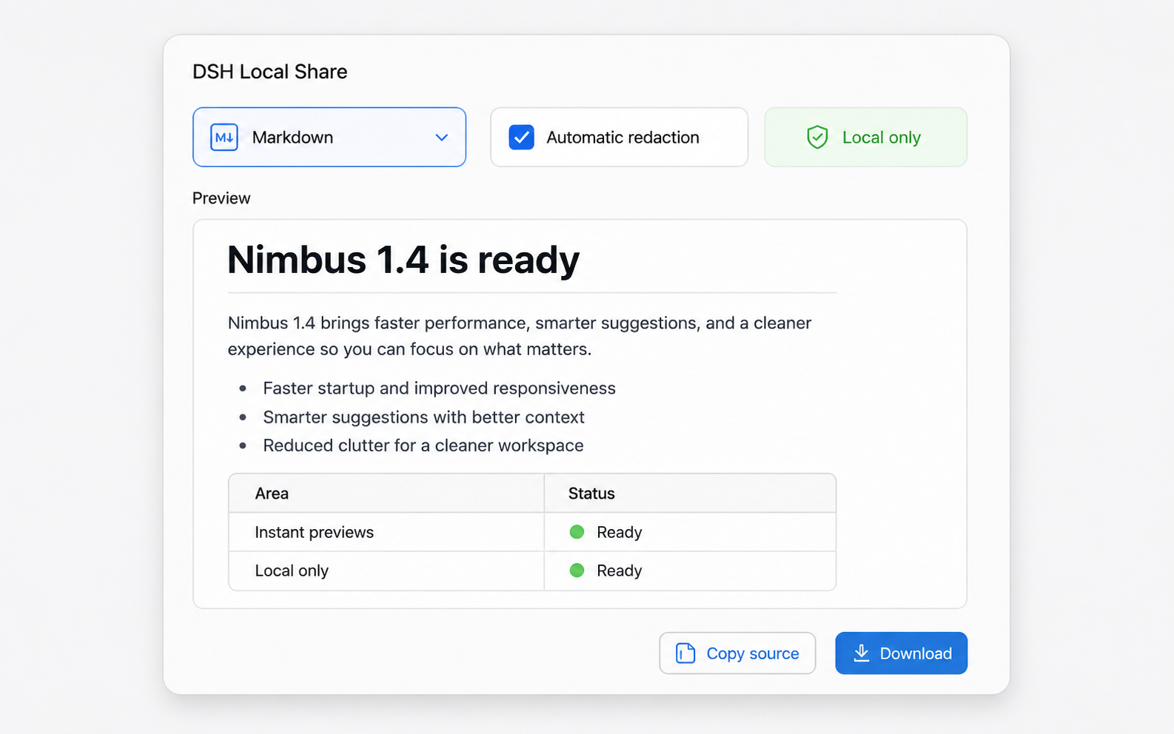Screen dimensions: 1174x734
Task: Click the Local only badge text
Action: [x=882, y=138]
